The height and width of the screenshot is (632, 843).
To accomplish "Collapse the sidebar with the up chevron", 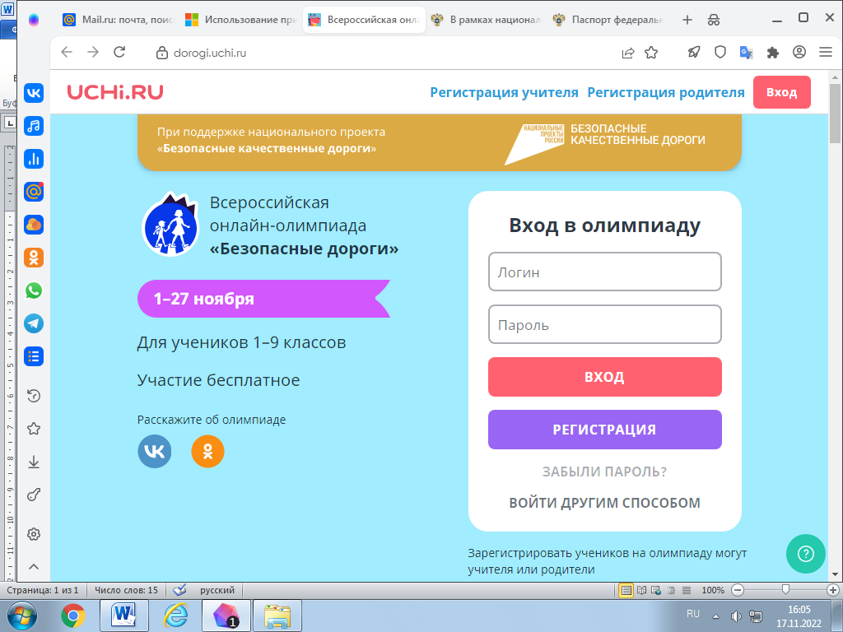I will point(33,566).
